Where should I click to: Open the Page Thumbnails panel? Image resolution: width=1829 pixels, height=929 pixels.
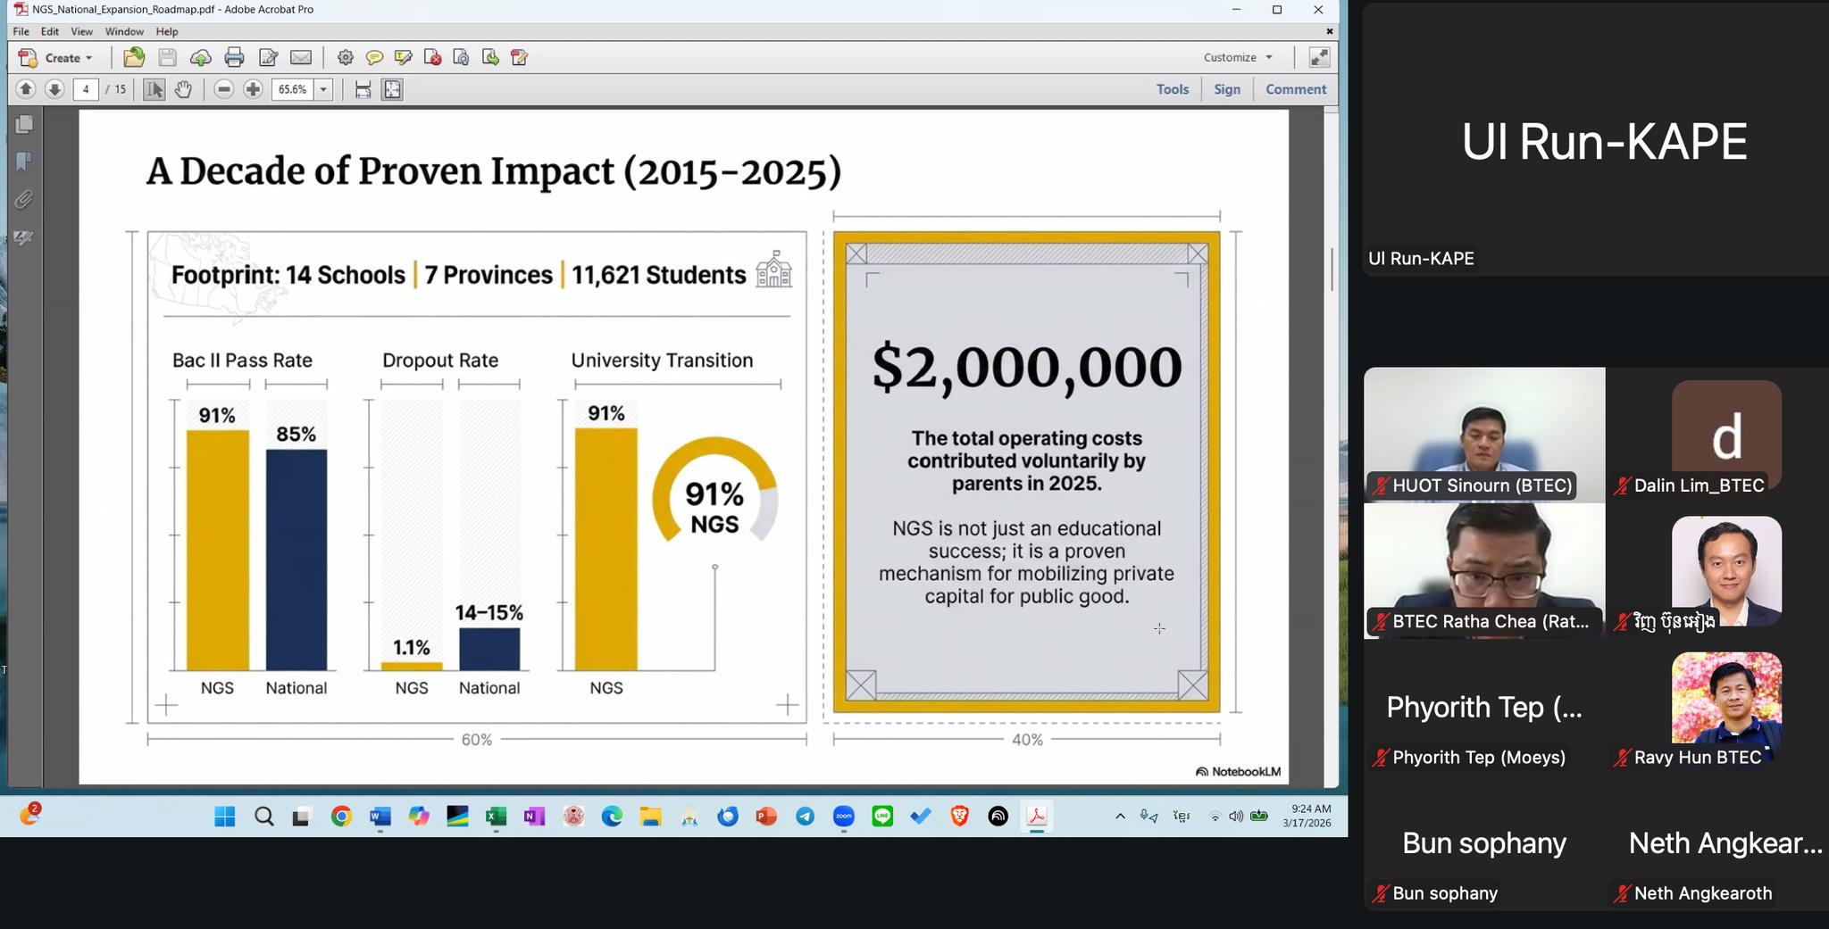pos(24,124)
